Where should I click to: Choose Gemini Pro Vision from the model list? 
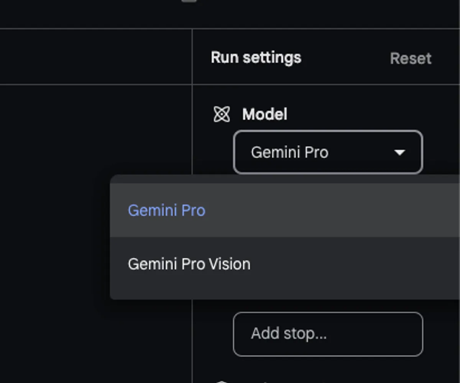pyautogui.click(x=189, y=264)
